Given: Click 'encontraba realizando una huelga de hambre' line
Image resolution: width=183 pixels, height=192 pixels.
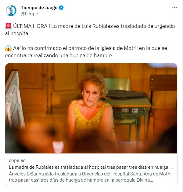Looking at the screenshot, I should coord(59,55).
